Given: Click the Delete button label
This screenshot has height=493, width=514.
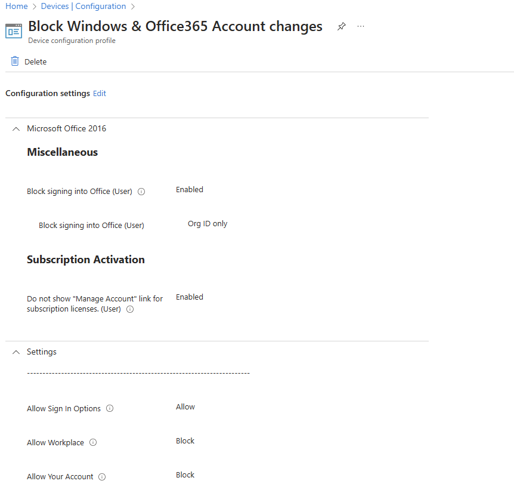Looking at the screenshot, I should coord(35,61).
